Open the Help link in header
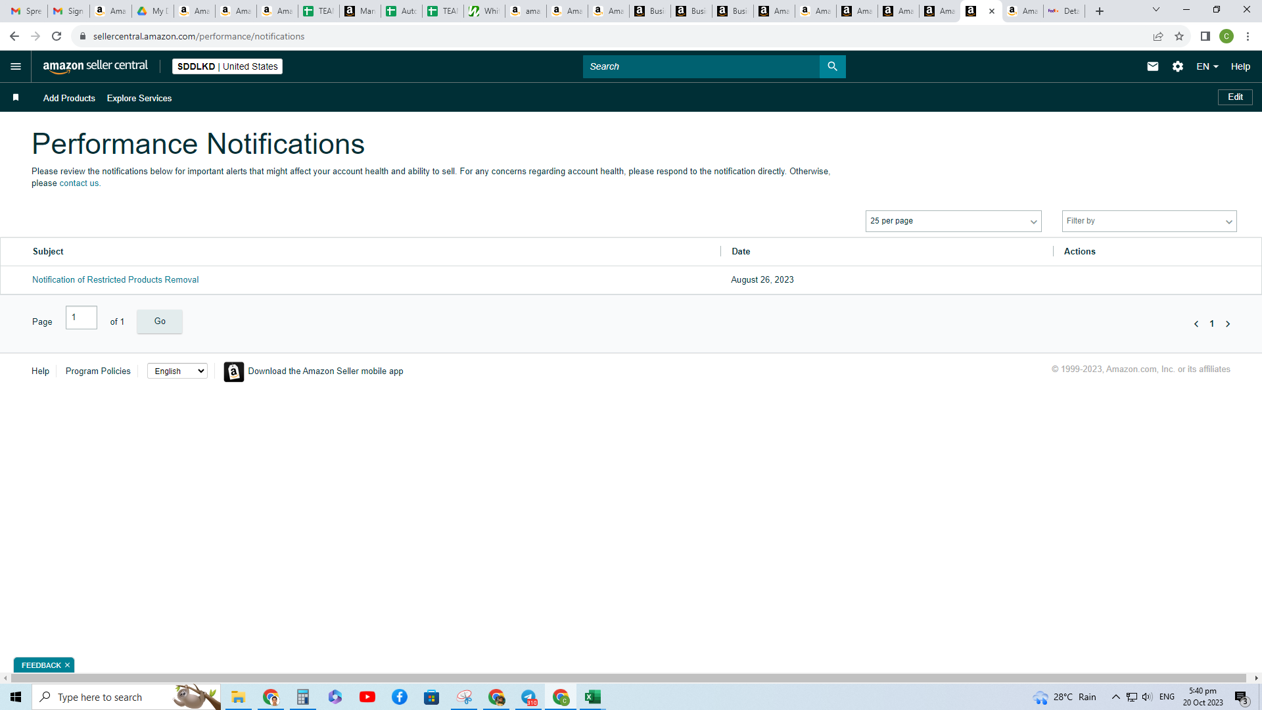 click(1240, 66)
